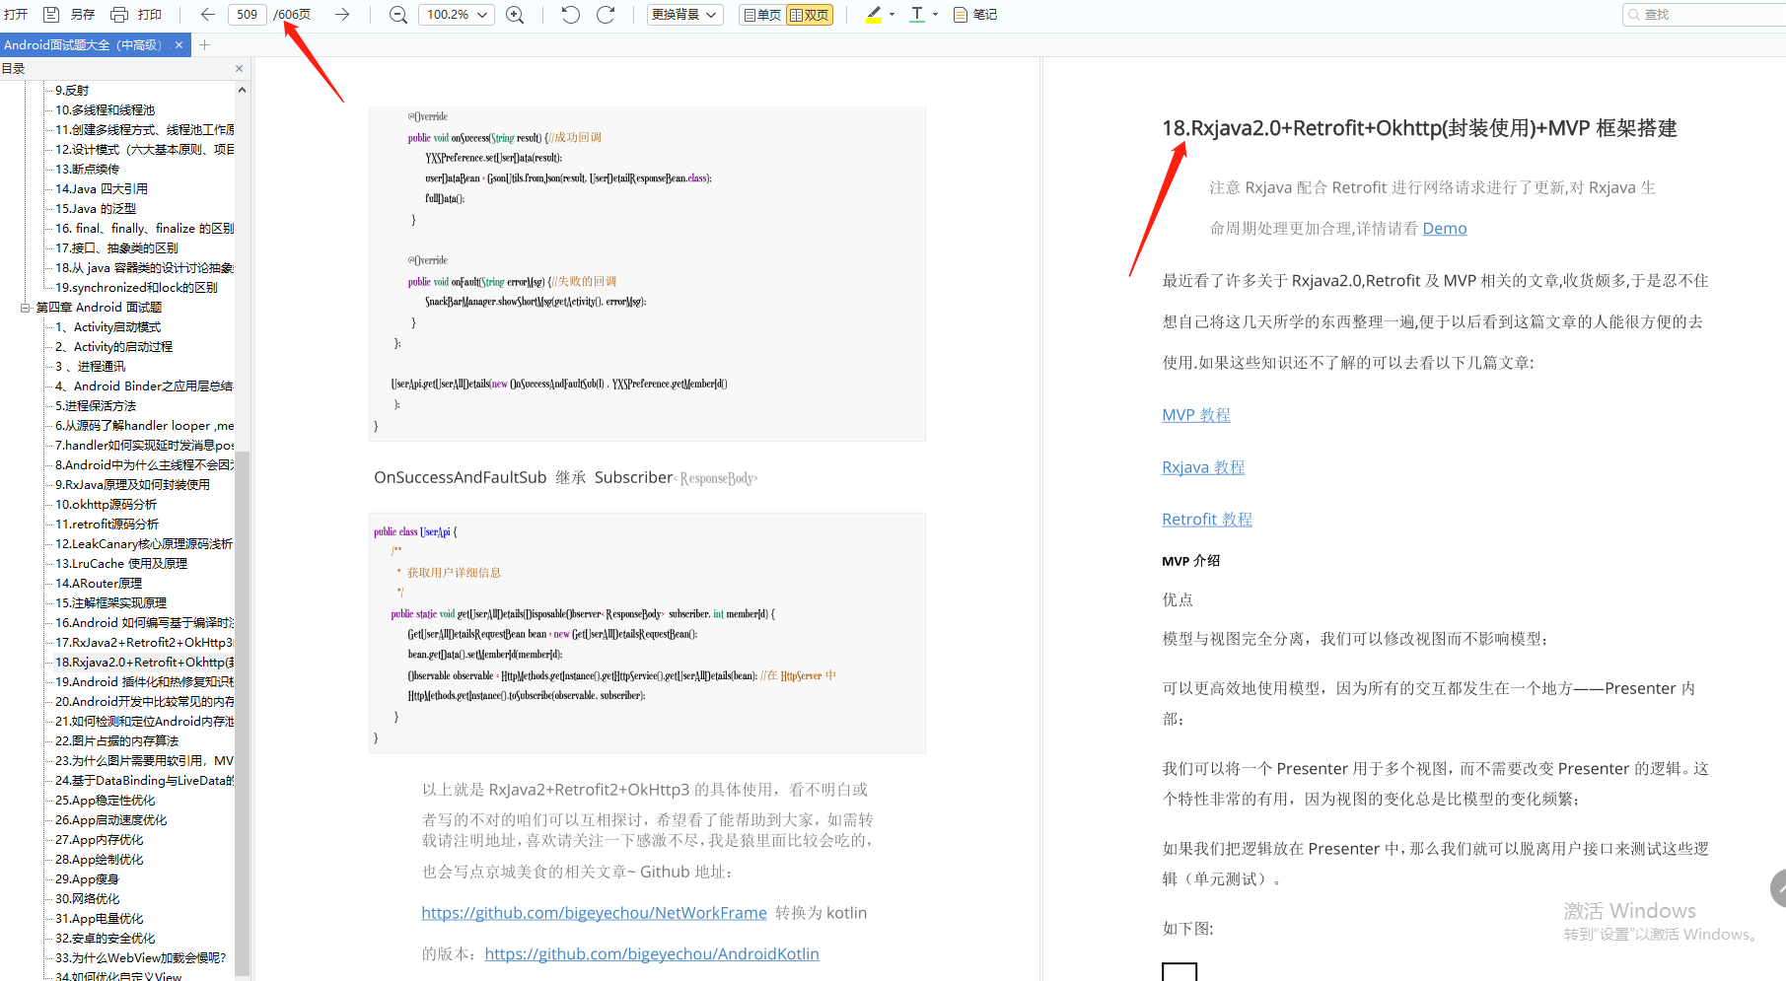Collapse 第四章 Android 面试题 tree node
This screenshot has width=1786, height=981.
(x=26, y=308)
